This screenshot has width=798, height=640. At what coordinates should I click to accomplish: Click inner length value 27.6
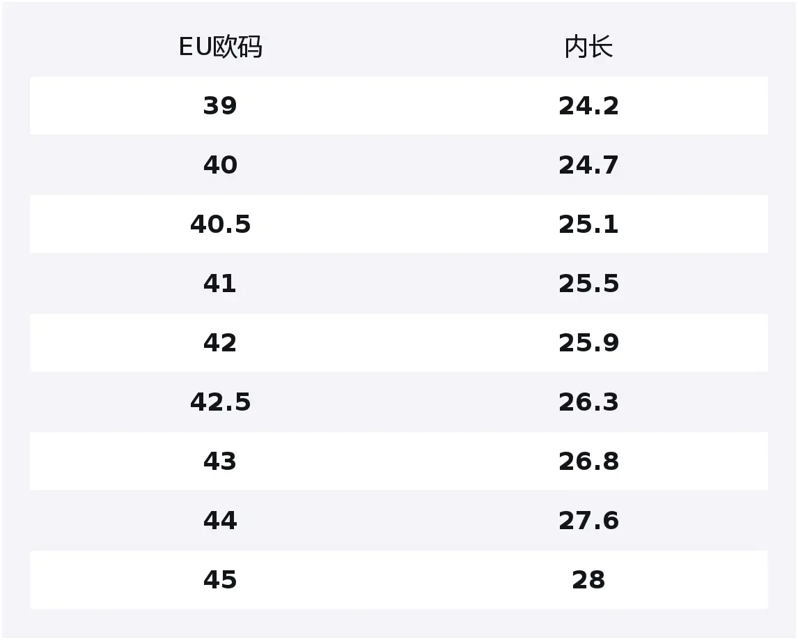pos(588,521)
